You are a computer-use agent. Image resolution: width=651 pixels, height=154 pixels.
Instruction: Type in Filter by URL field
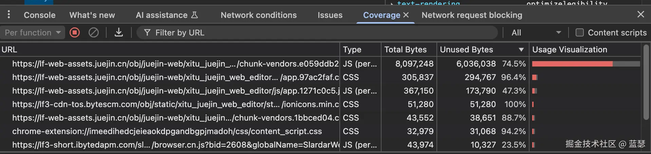click(305, 33)
